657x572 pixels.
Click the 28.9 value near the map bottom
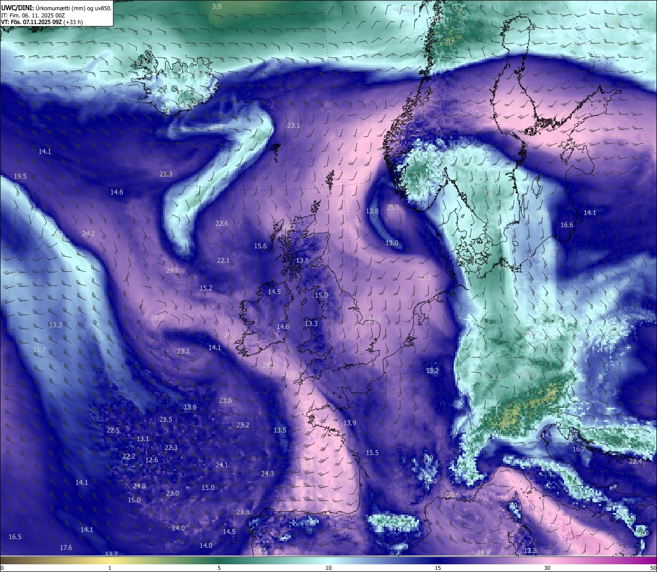tap(483, 552)
